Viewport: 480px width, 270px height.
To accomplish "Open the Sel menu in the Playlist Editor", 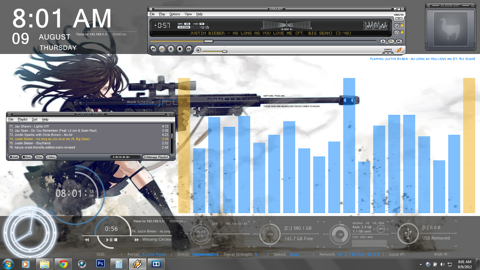I will (39, 157).
